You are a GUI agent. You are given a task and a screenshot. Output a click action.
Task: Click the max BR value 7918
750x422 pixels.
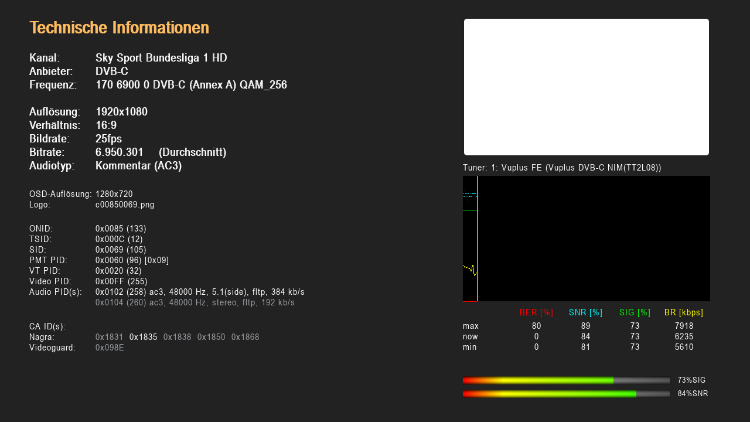click(x=684, y=326)
